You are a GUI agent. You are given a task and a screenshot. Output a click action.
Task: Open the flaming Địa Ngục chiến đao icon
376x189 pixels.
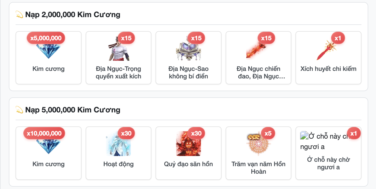[x=258, y=48]
